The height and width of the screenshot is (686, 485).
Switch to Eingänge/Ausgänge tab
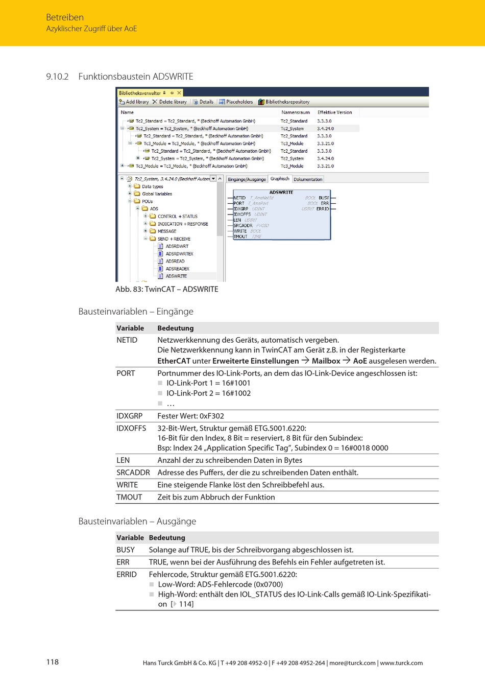[x=247, y=179]
